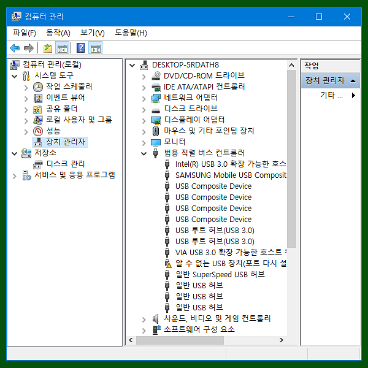Expand 서비스 및 응용 프로그램 node
The height and width of the screenshot is (368, 368).
point(15,176)
